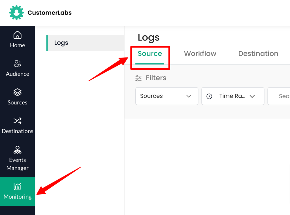The width and height of the screenshot is (290, 215).
Task: Select Logs in the side panel
Action: (x=61, y=43)
